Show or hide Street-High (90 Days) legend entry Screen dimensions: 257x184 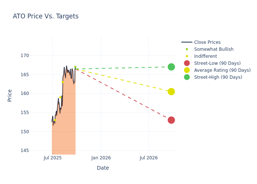[218, 77]
